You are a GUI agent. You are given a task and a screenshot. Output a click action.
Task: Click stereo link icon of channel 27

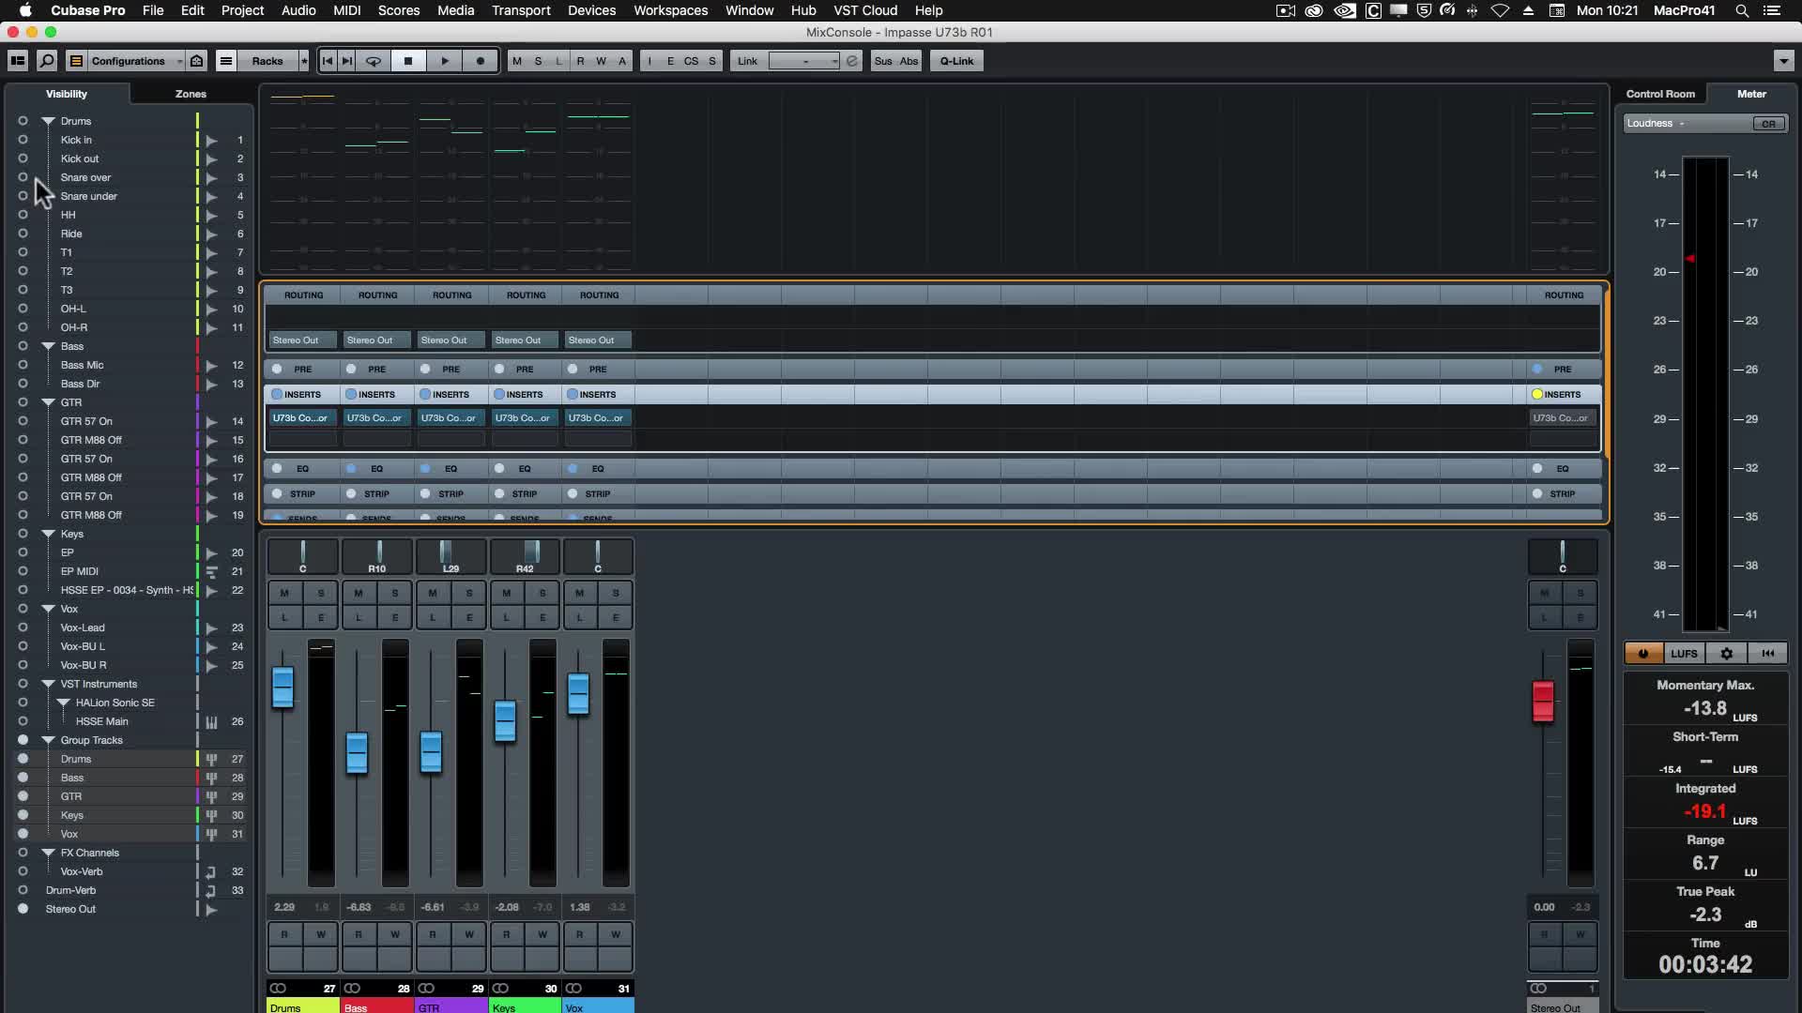tap(278, 988)
